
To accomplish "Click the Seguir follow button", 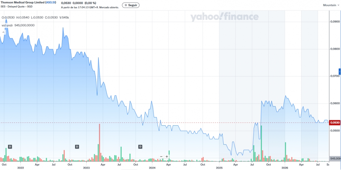I will coord(131,5).
